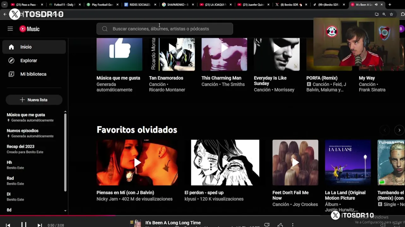Focus the Buscar canciones search field
This screenshot has height=227, width=405.
click(165, 29)
